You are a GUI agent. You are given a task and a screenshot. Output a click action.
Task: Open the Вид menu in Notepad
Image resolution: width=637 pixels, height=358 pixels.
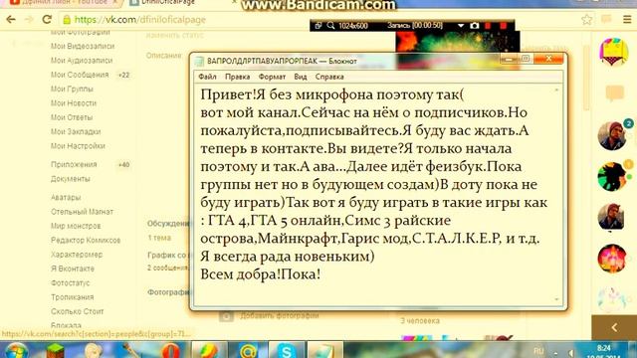coord(301,77)
